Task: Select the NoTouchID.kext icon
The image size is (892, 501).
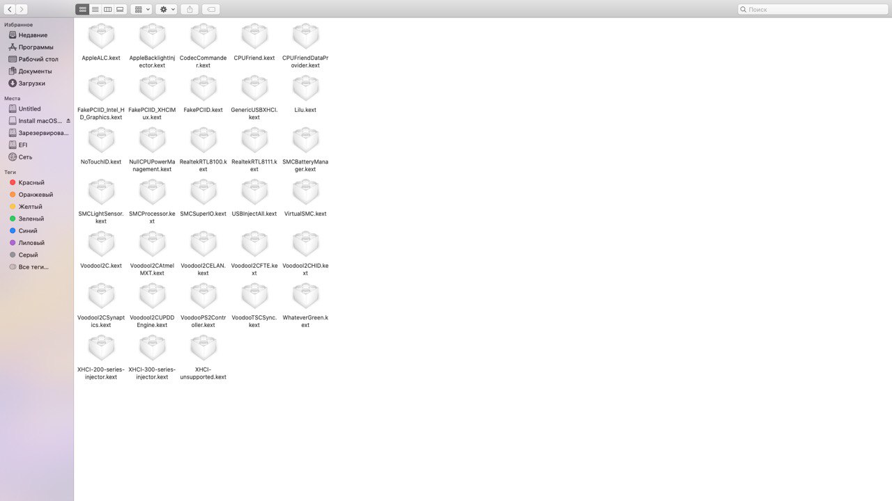Action: [x=101, y=140]
